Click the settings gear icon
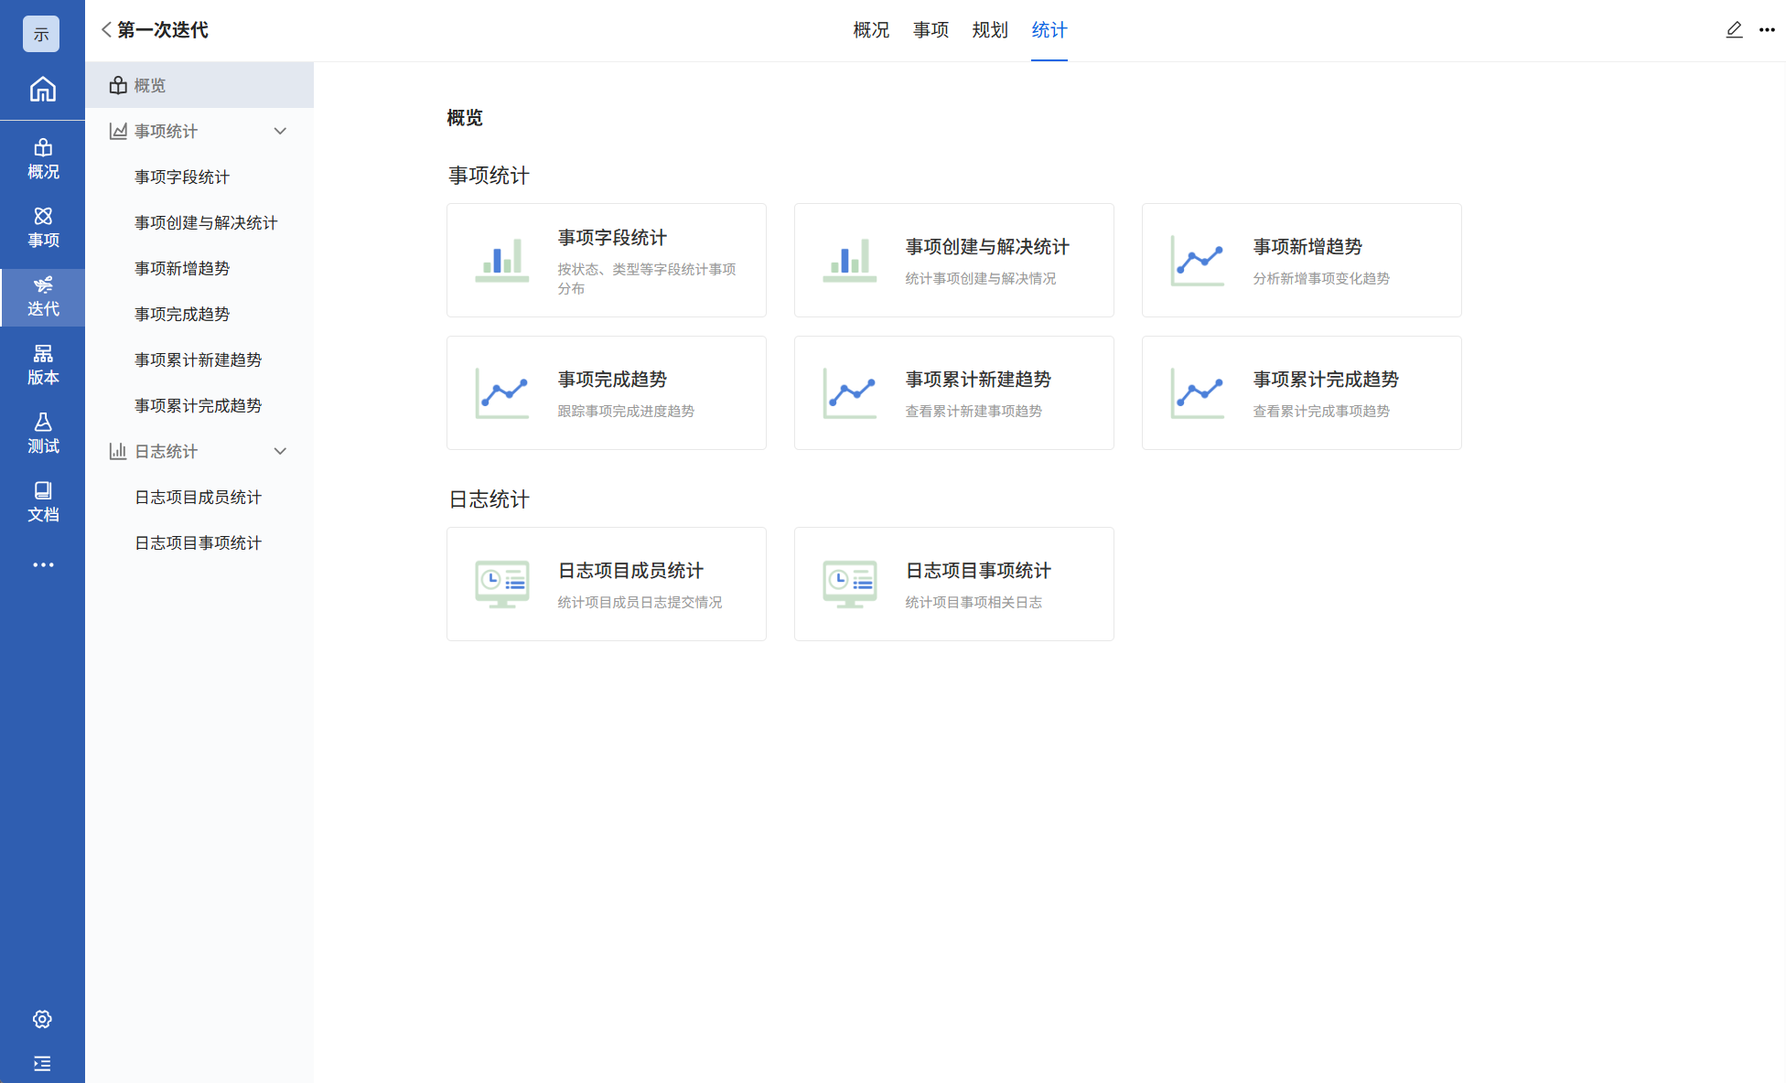The image size is (1786, 1083). click(42, 1019)
